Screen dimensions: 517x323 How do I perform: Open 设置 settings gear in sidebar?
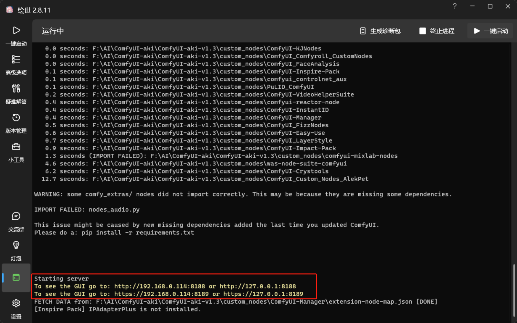tap(16, 304)
